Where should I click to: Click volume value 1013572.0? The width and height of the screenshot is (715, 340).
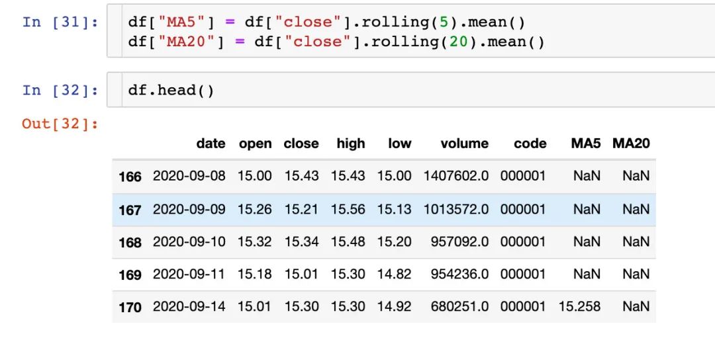456,209
